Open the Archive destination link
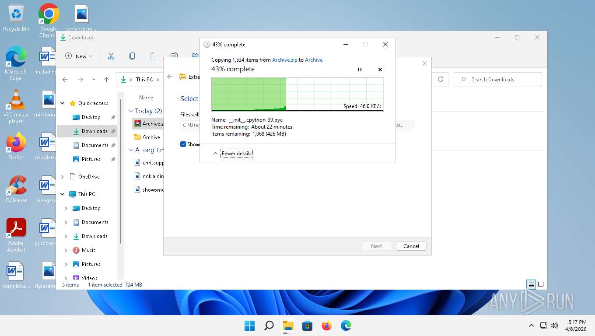Viewport: 595px width, 336px height. coord(314,60)
